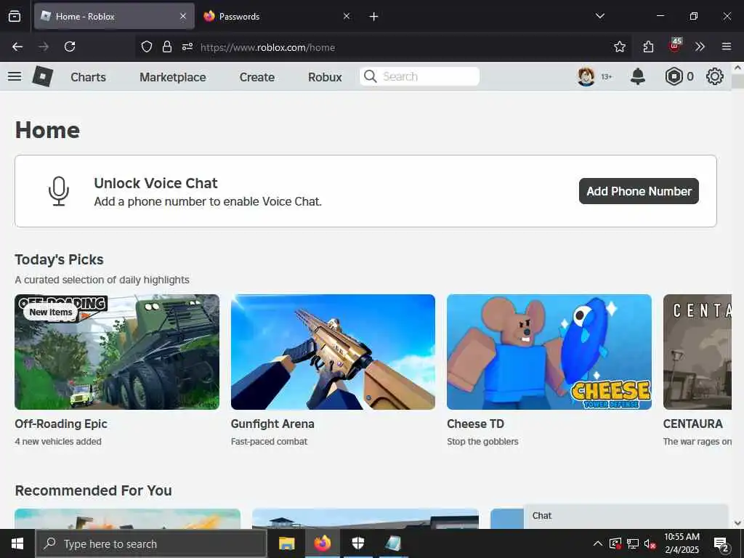
Task: Open the taskbar notepad-like app icon
Action: point(393,543)
